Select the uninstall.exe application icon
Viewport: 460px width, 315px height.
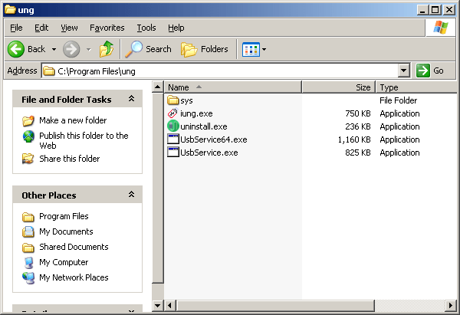pyautogui.click(x=173, y=126)
